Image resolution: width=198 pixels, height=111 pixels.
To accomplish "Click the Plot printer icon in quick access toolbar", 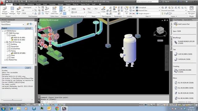I will (x=26, y=1).
